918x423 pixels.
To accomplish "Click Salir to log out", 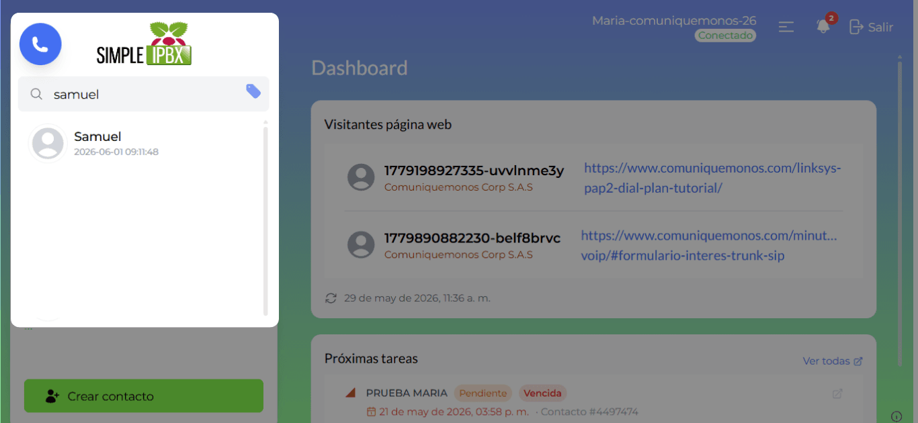I will pyautogui.click(x=872, y=27).
